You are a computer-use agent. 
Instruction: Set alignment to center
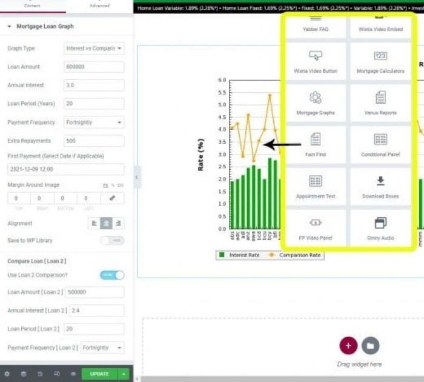106,224
